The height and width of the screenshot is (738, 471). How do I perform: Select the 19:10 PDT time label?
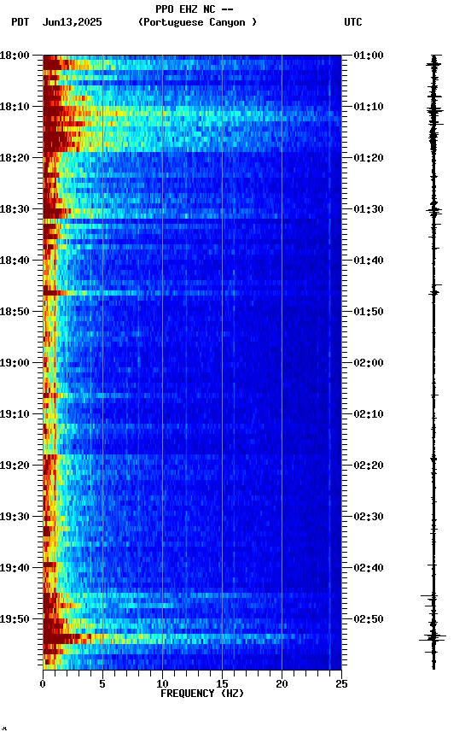pos(15,414)
